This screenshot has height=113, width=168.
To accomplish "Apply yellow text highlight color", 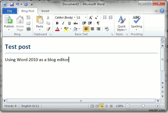I will pos(66,29).
